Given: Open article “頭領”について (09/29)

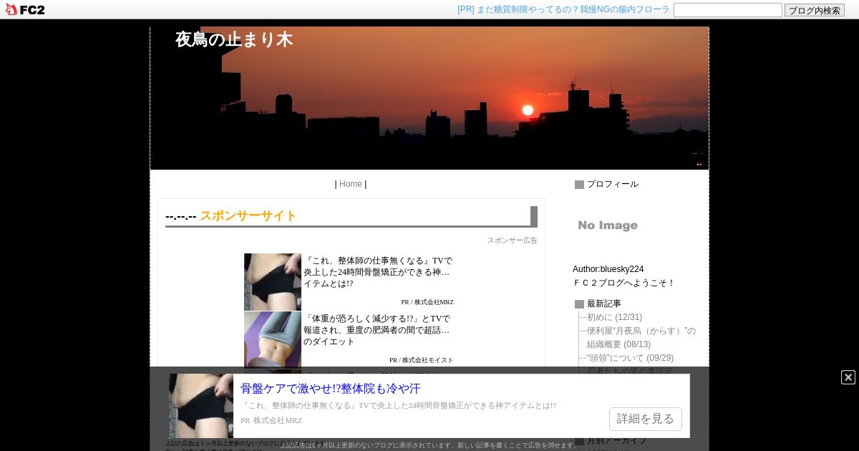Looking at the screenshot, I should tap(630, 358).
